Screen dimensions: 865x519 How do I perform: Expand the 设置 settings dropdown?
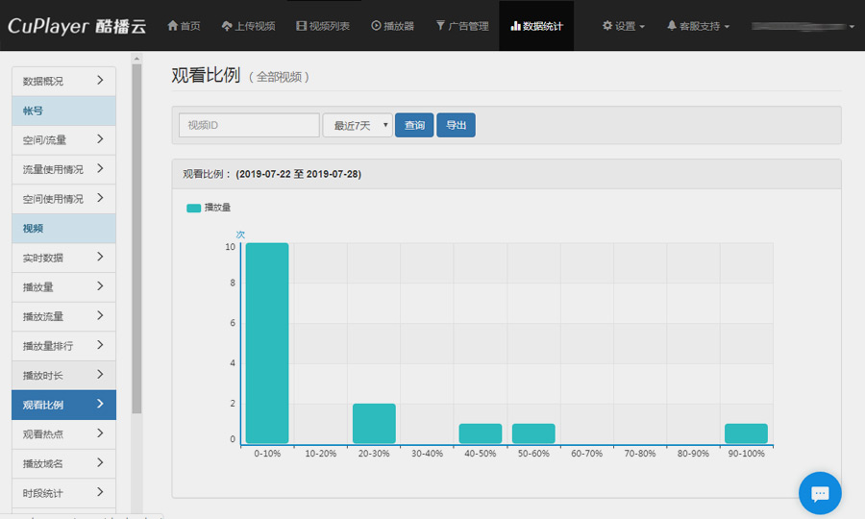[x=624, y=26]
